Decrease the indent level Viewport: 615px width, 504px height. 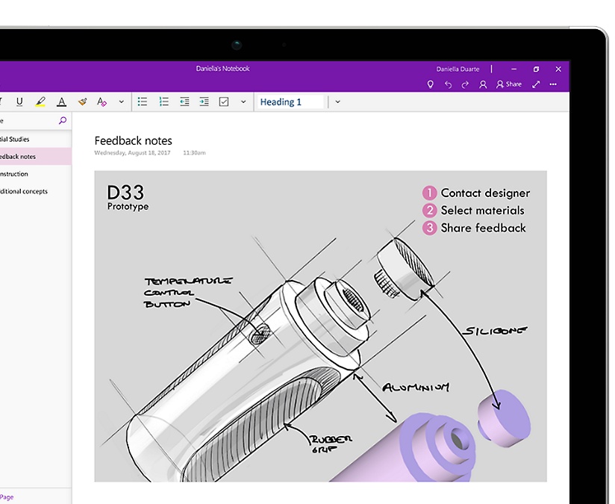(184, 102)
